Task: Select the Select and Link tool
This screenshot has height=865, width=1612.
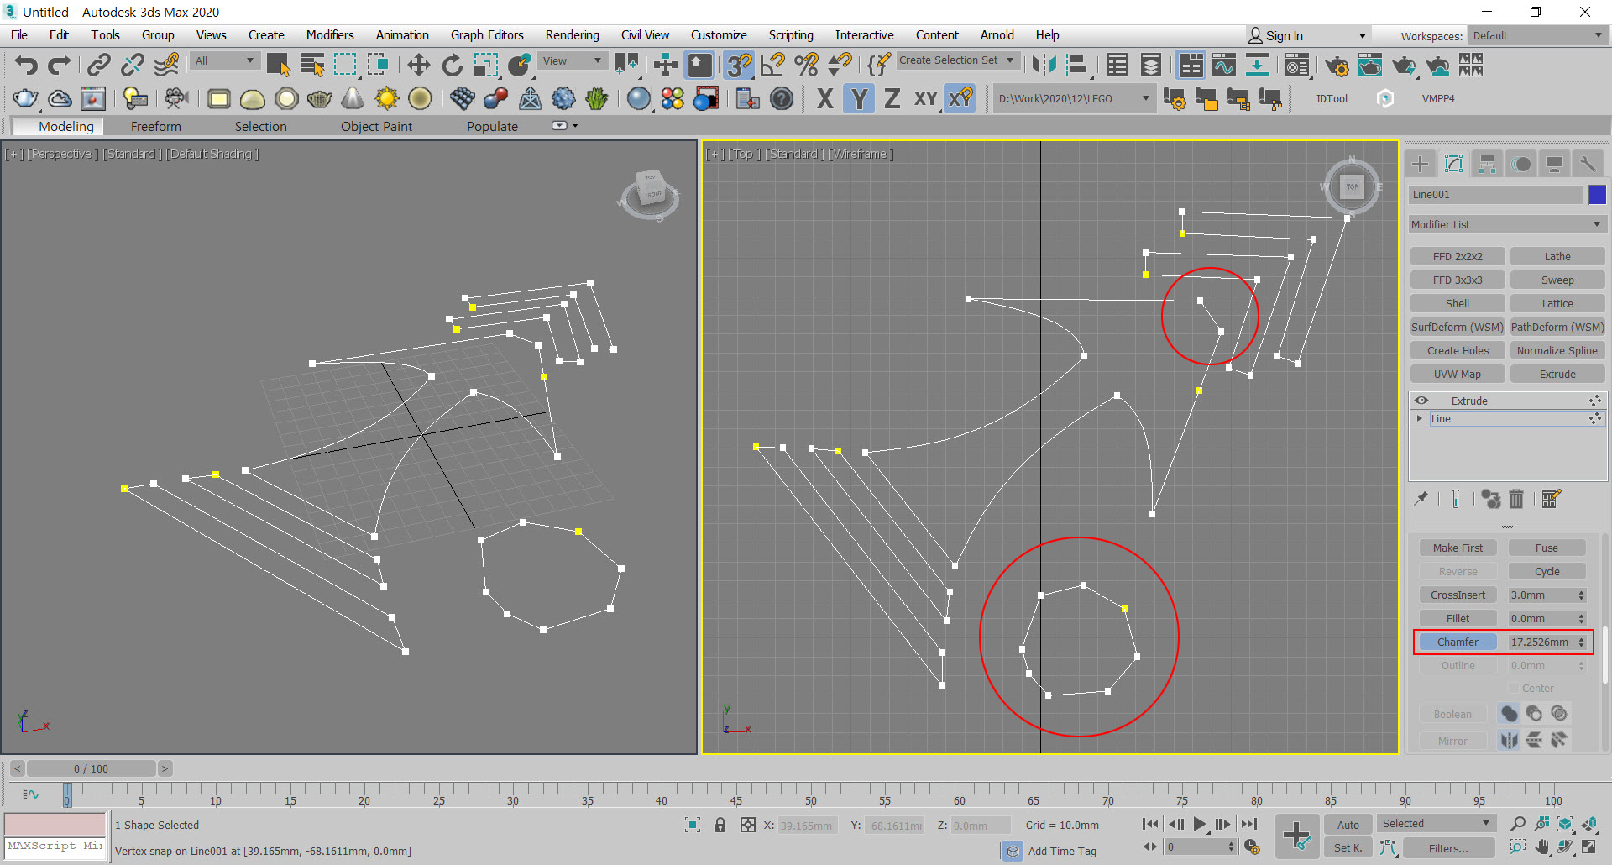Action: click(x=98, y=65)
